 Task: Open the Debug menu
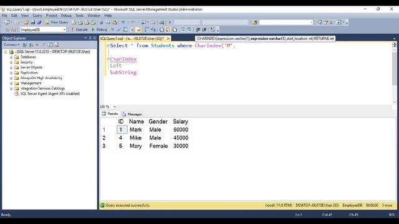click(x=66, y=16)
